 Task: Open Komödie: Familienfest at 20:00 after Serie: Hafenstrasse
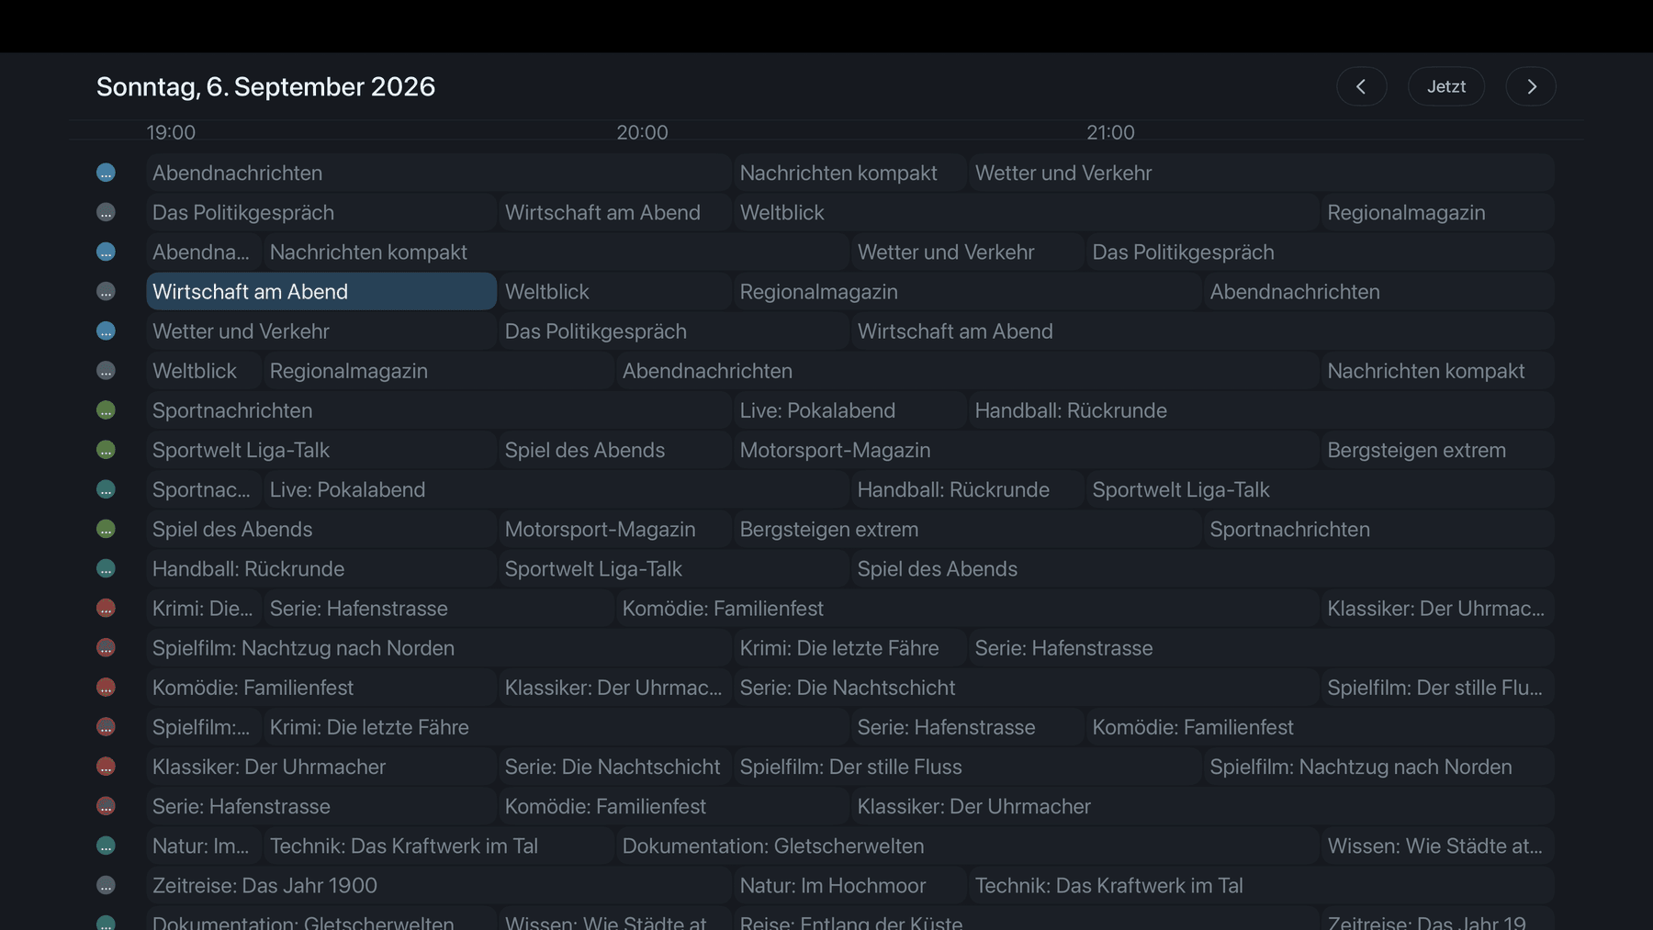(x=967, y=608)
